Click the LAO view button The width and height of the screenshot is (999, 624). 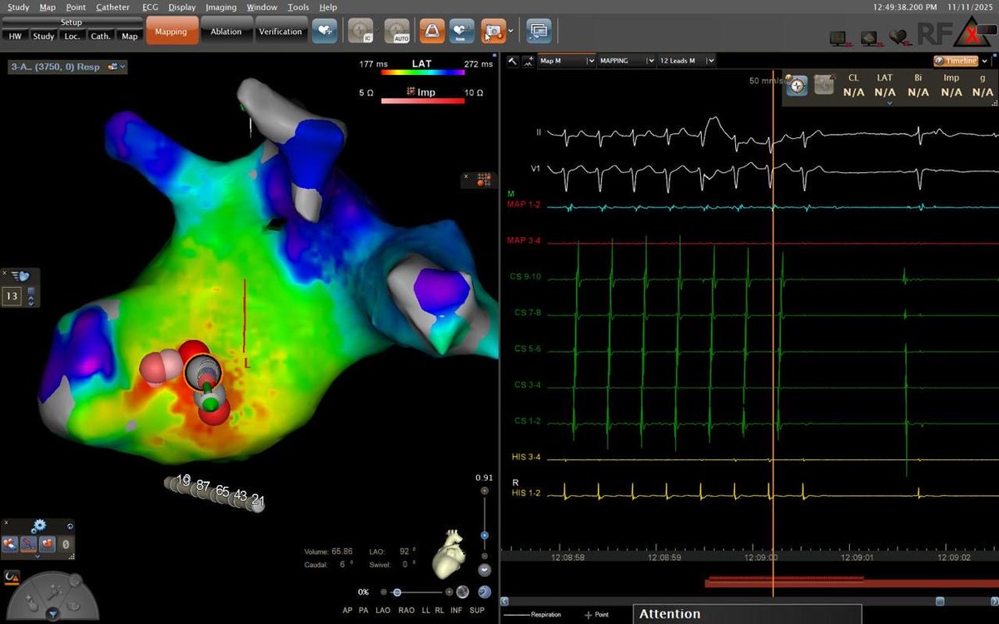point(382,610)
